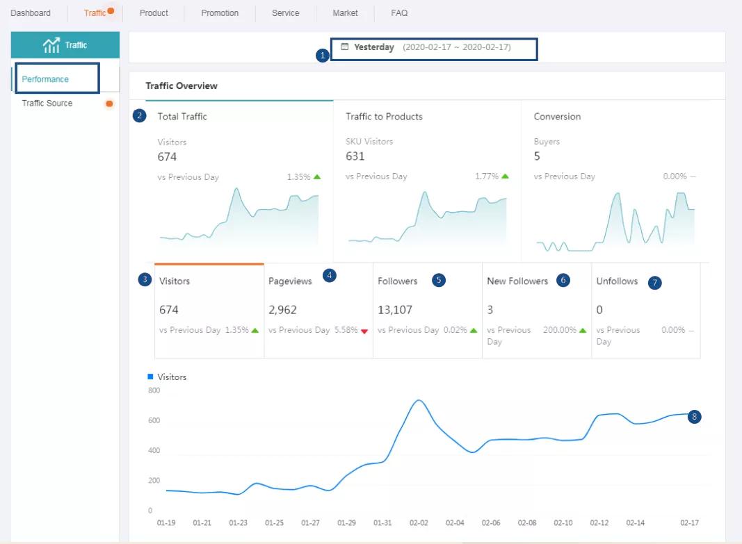Image resolution: width=742 pixels, height=544 pixels.
Task: Select Performance in the sidebar
Action: click(x=45, y=79)
